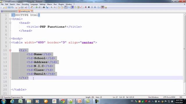Click the User Defined Language toolbar icon
This screenshot has height=104, width=186.
(x=75, y=7)
